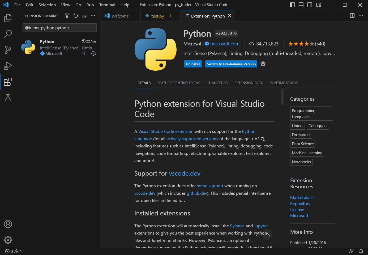Open the Source Control view
The image size is (368, 255).
point(8,50)
